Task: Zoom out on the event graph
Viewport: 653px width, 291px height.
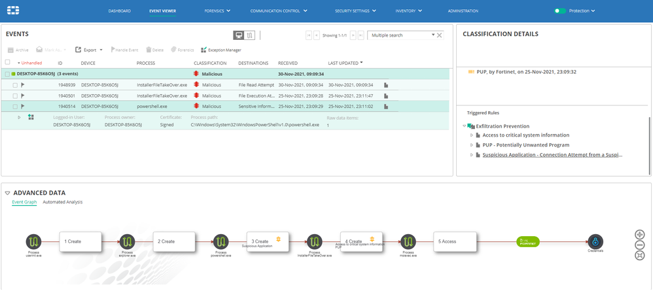Action: click(x=639, y=245)
